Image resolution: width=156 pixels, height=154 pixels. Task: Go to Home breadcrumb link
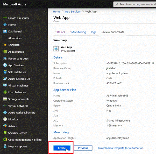coord(57,12)
